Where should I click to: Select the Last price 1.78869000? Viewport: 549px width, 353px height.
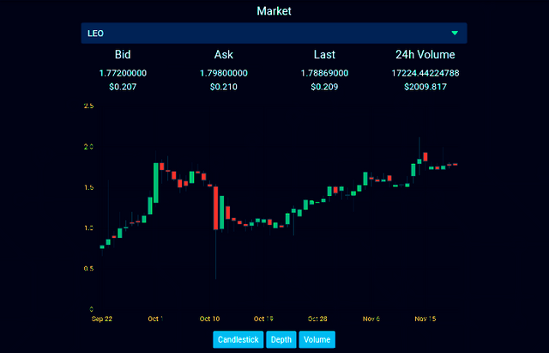pos(324,73)
